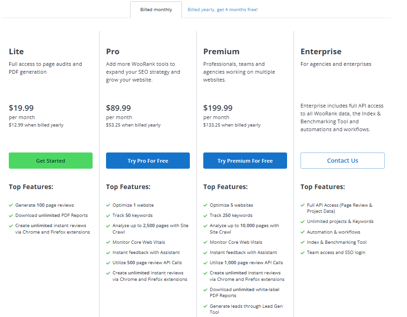This screenshot has width=407, height=317.
Task: Click the 'Lite' plan heading
Action: (15, 51)
